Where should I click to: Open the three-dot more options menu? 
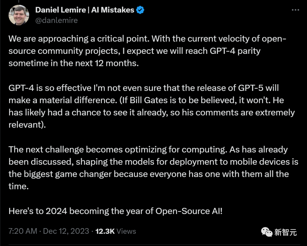tap(295, 10)
